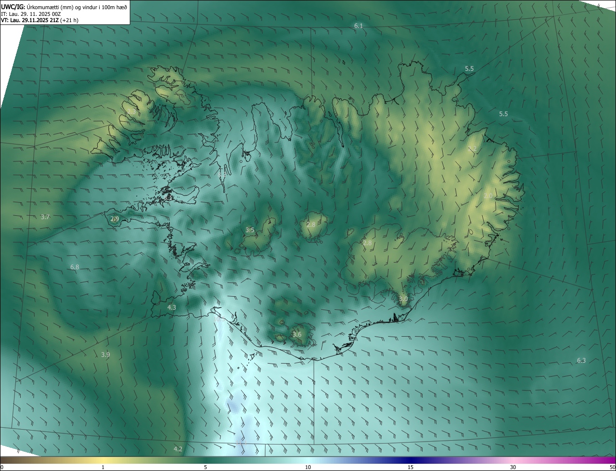The image size is (616, 471).
Task: Click the color scale tick label 10
Action: [x=308, y=468]
